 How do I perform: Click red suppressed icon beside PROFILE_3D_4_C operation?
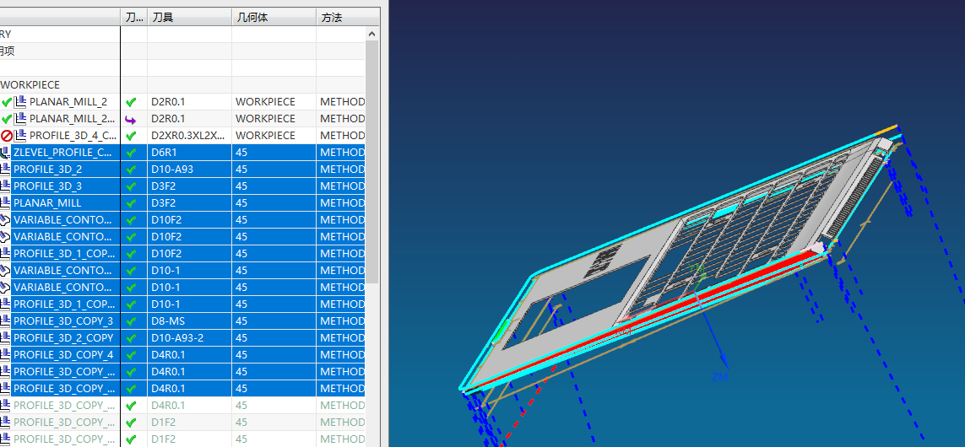pos(6,135)
